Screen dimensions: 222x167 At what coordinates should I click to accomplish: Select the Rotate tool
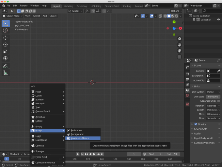coord(6,45)
